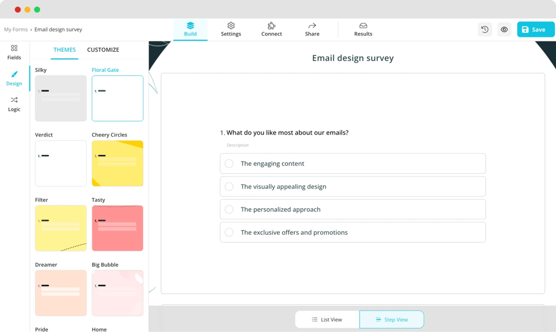Image resolution: width=556 pixels, height=332 pixels.
Task: Switch to the THEMES tab
Action: pyautogui.click(x=64, y=50)
